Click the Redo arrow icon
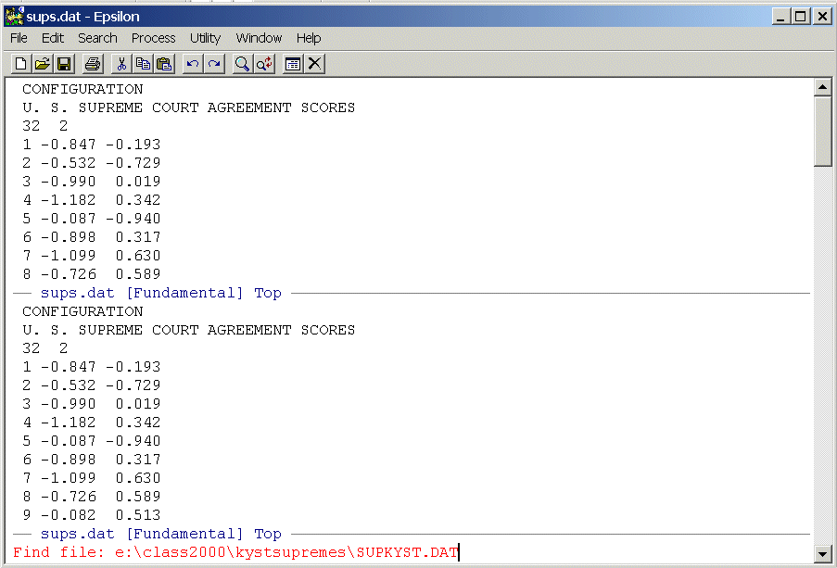 [214, 64]
